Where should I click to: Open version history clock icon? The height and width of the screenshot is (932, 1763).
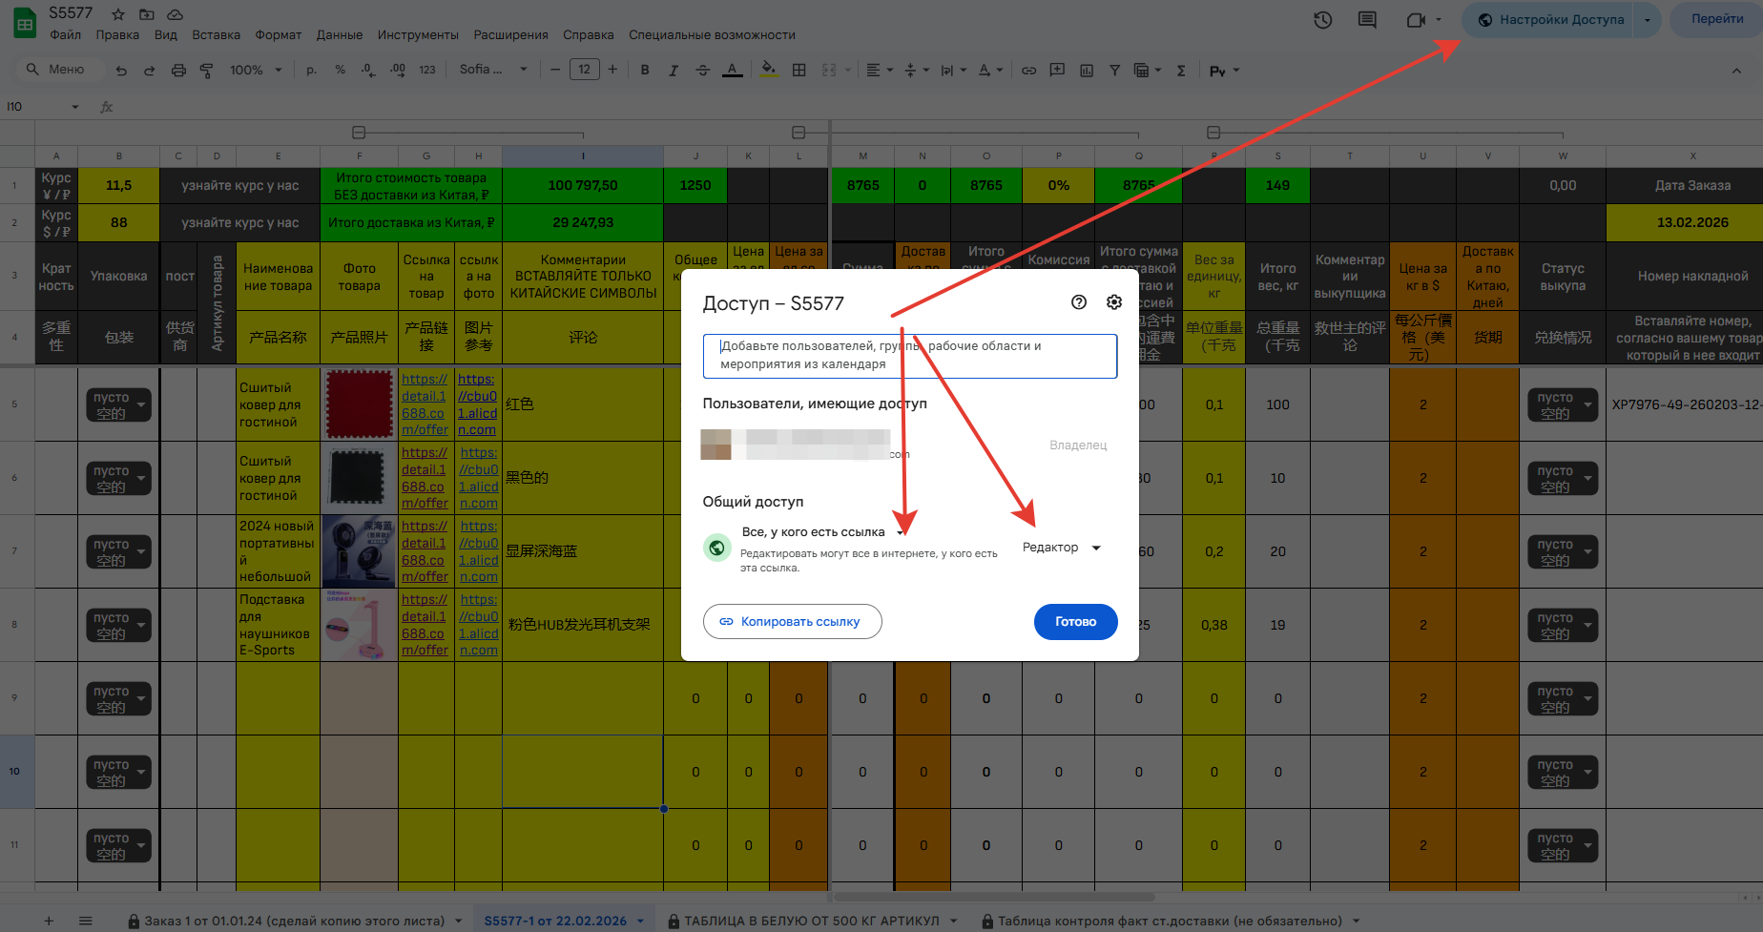point(1322,20)
